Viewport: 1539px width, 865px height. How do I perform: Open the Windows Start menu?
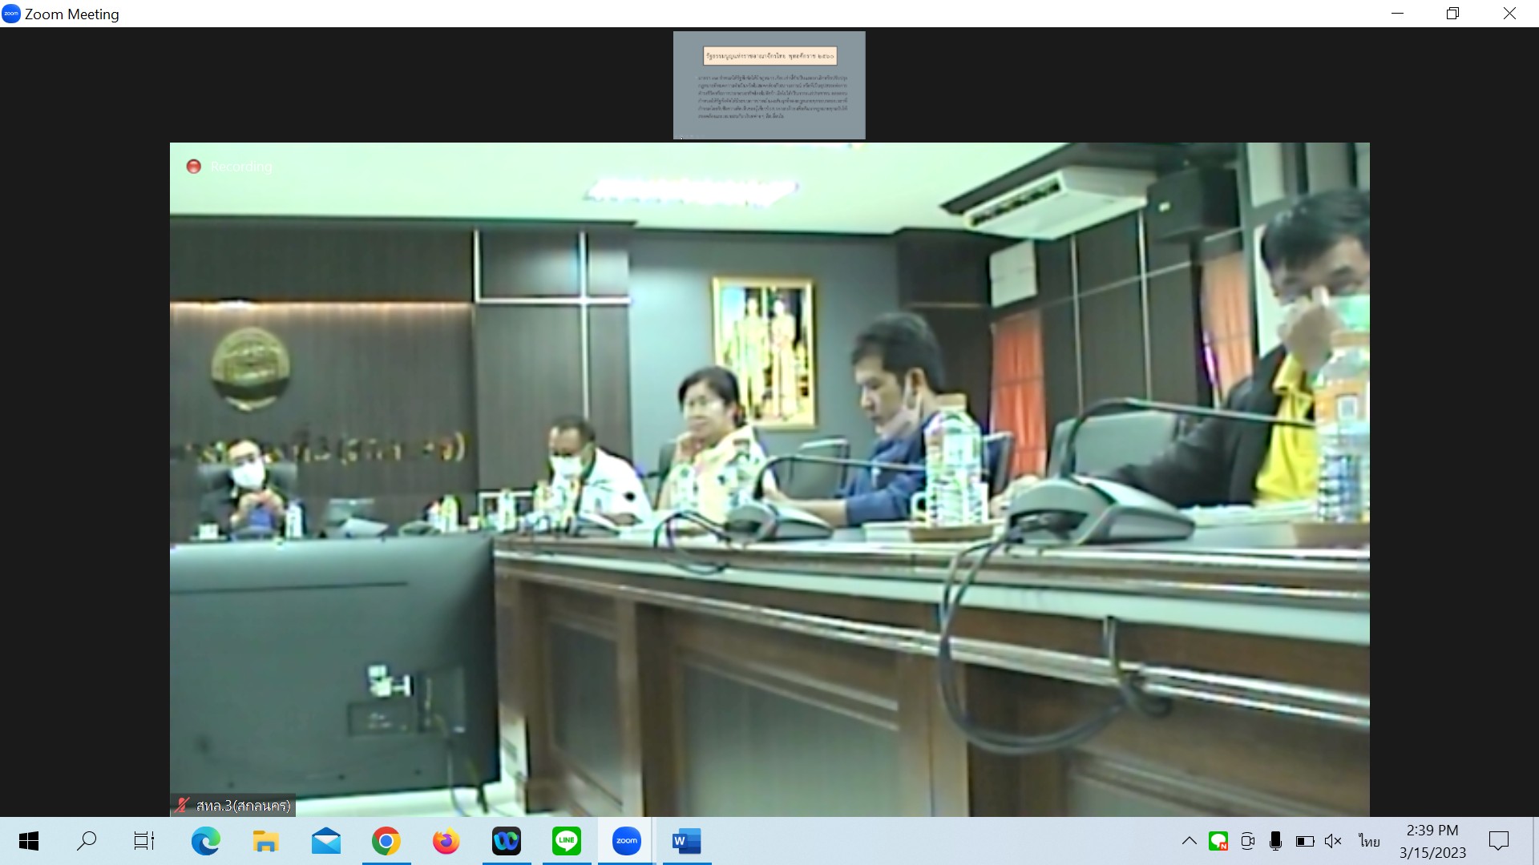29,841
